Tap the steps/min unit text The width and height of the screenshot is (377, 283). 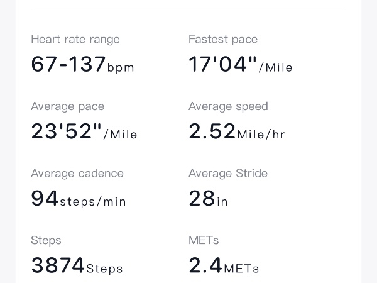point(93,201)
